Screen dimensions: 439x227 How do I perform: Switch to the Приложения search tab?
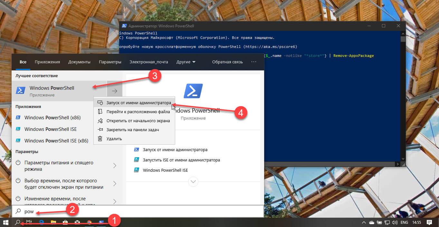click(x=47, y=62)
